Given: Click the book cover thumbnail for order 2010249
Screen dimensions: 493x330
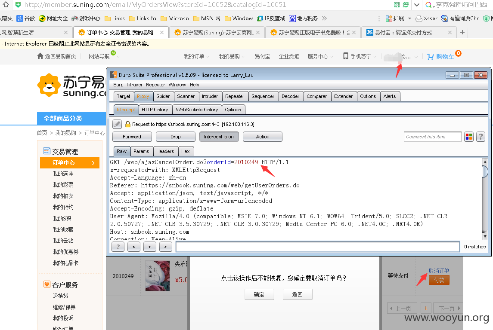Looking at the screenshot, I should click(x=157, y=276).
